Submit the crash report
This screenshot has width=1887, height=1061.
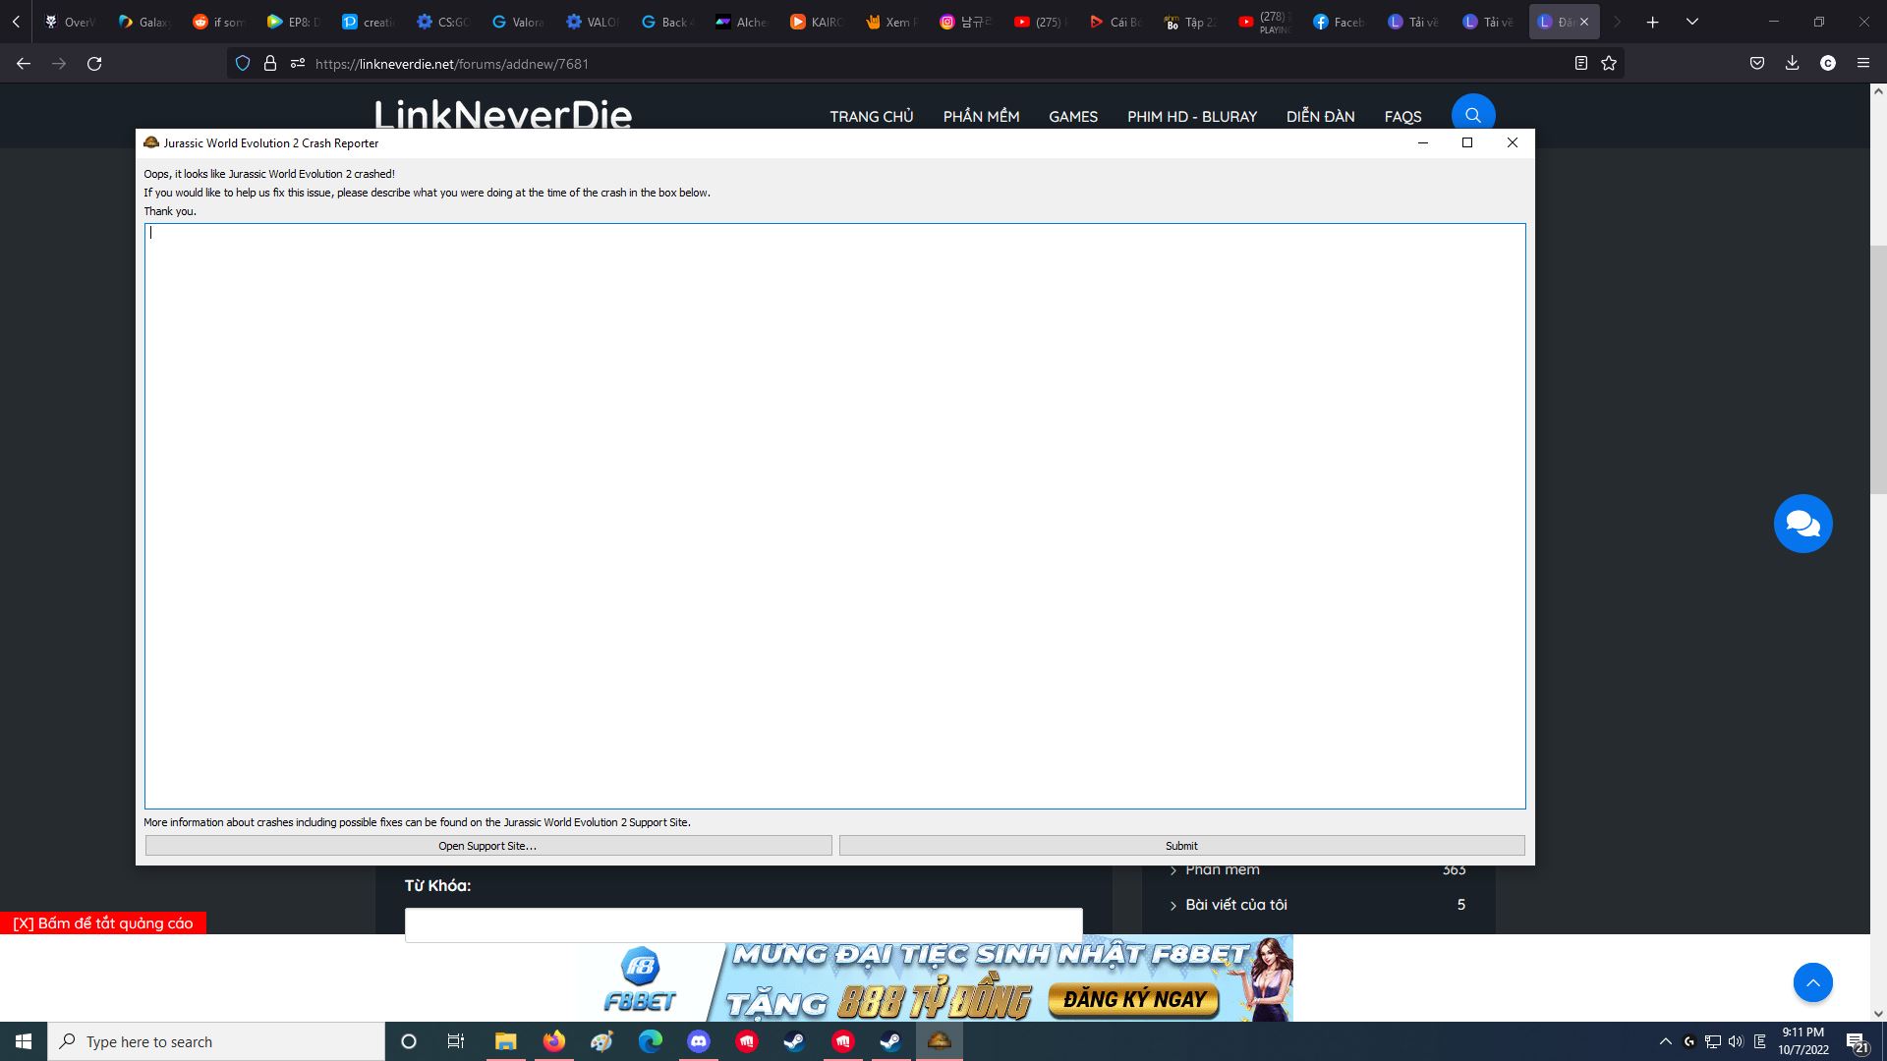[1182, 846]
